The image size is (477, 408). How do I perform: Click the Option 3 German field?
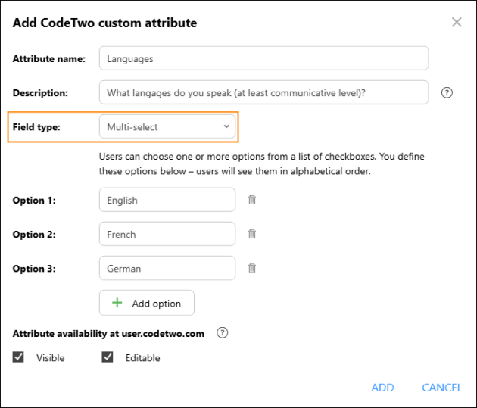(167, 268)
